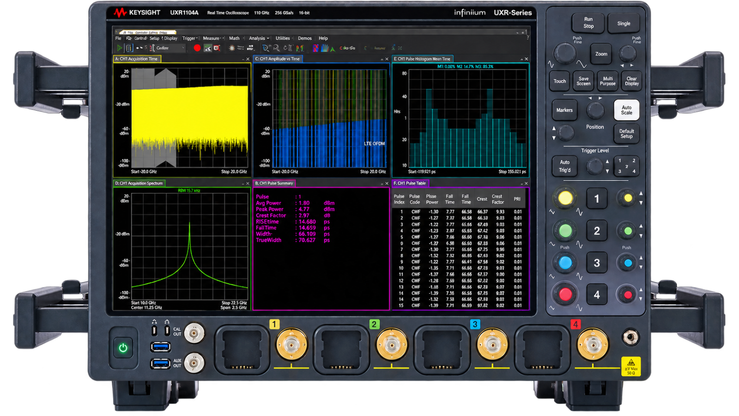Click the blue channel 3 scale knob
739x416 pixels.
click(565, 263)
